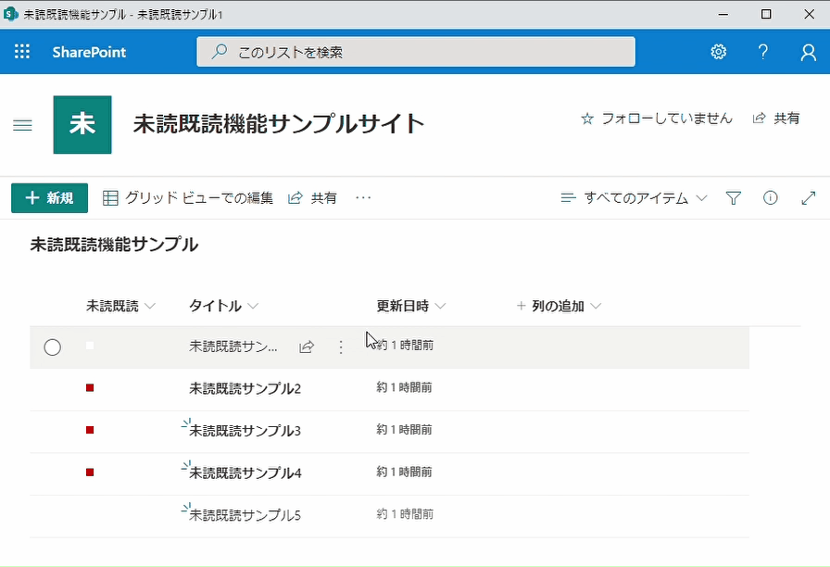Viewport: 830px width, 567px height.
Task: Open item 未読既読サンプル2
Action: (x=245, y=388)
